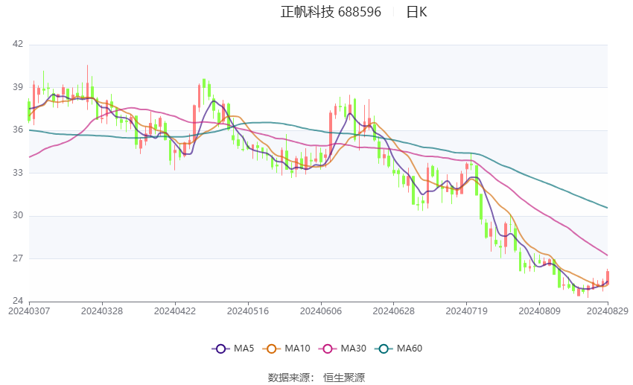Click the chart title 正帆科技 688596
This screenshot has width=633, height=385.
coord(331,12)
